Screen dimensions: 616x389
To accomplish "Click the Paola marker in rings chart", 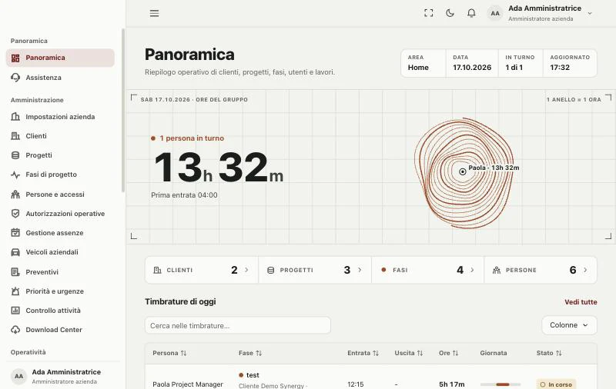I will point(463,171).
